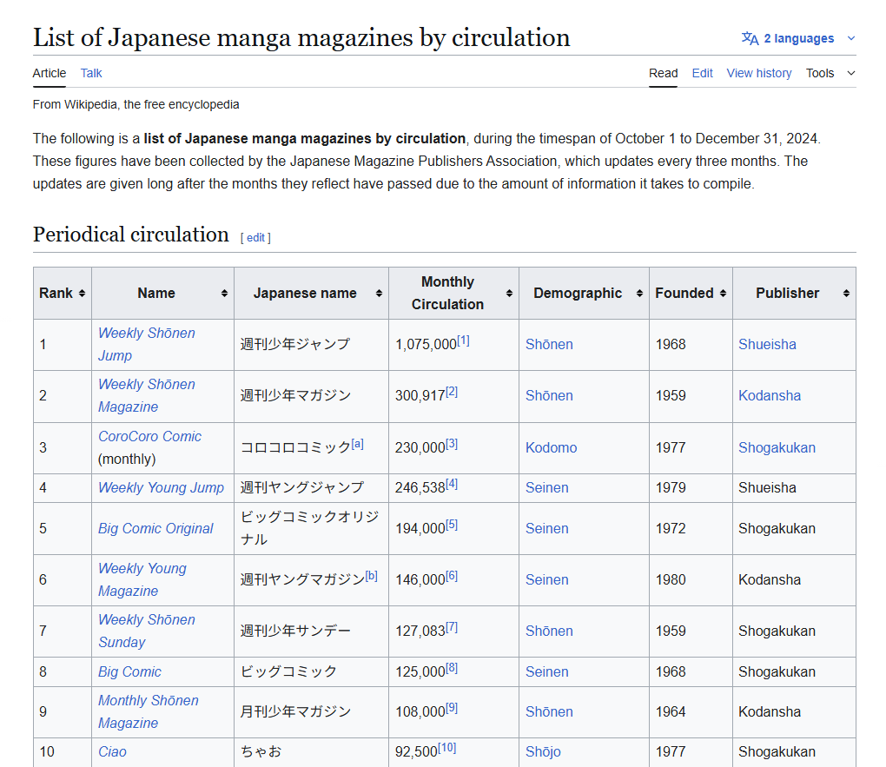The width and height of the screenshot is (886, 767).
Task: Select the 1977 founded cell for Ciao
Action: [x=691, y=751]
